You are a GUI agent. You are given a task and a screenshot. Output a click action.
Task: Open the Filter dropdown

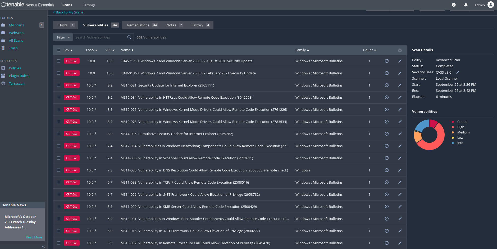pos(62,37)
